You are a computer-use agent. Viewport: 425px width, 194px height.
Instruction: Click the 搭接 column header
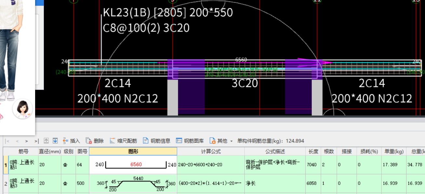click(347, 151)
